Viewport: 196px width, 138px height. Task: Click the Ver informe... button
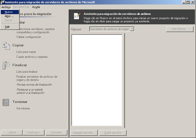coord(180,29)
